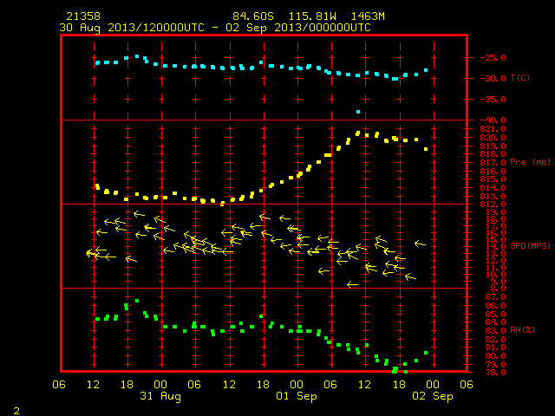Select the rightmost yellow pressure data point
Screen dimensions: 555x416
click(426, 149)
